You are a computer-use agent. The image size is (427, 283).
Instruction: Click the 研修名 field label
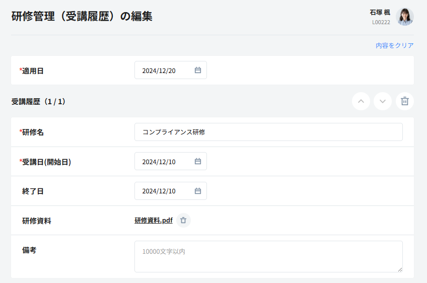pyautogui.click(x=33, y=132)
